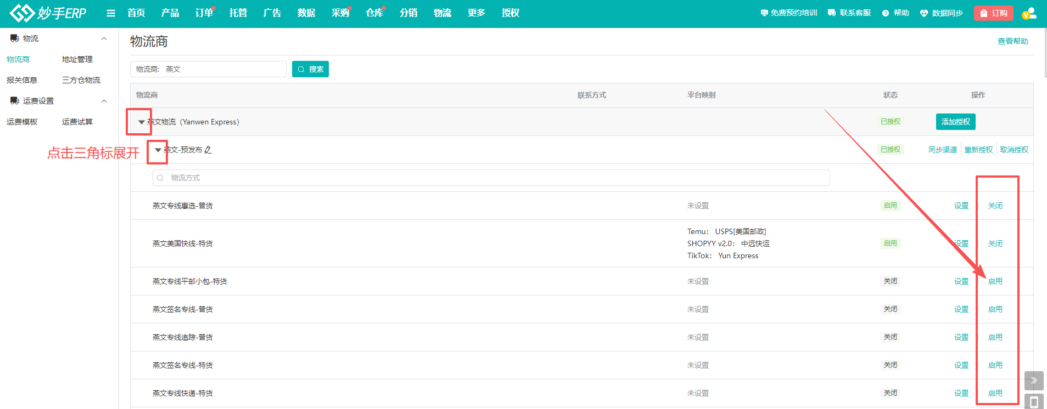Click the TikTok: Yun Express mapping text
Viewport: 1047px width, 409px height.
(723, 255)
